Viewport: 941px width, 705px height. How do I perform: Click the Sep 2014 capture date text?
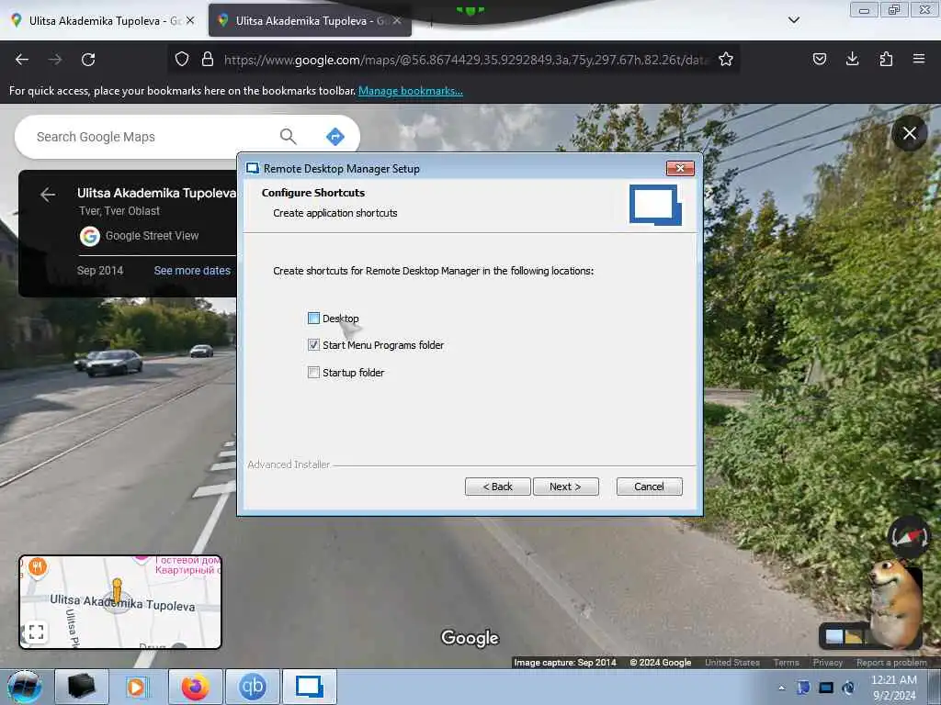(100, 271)
